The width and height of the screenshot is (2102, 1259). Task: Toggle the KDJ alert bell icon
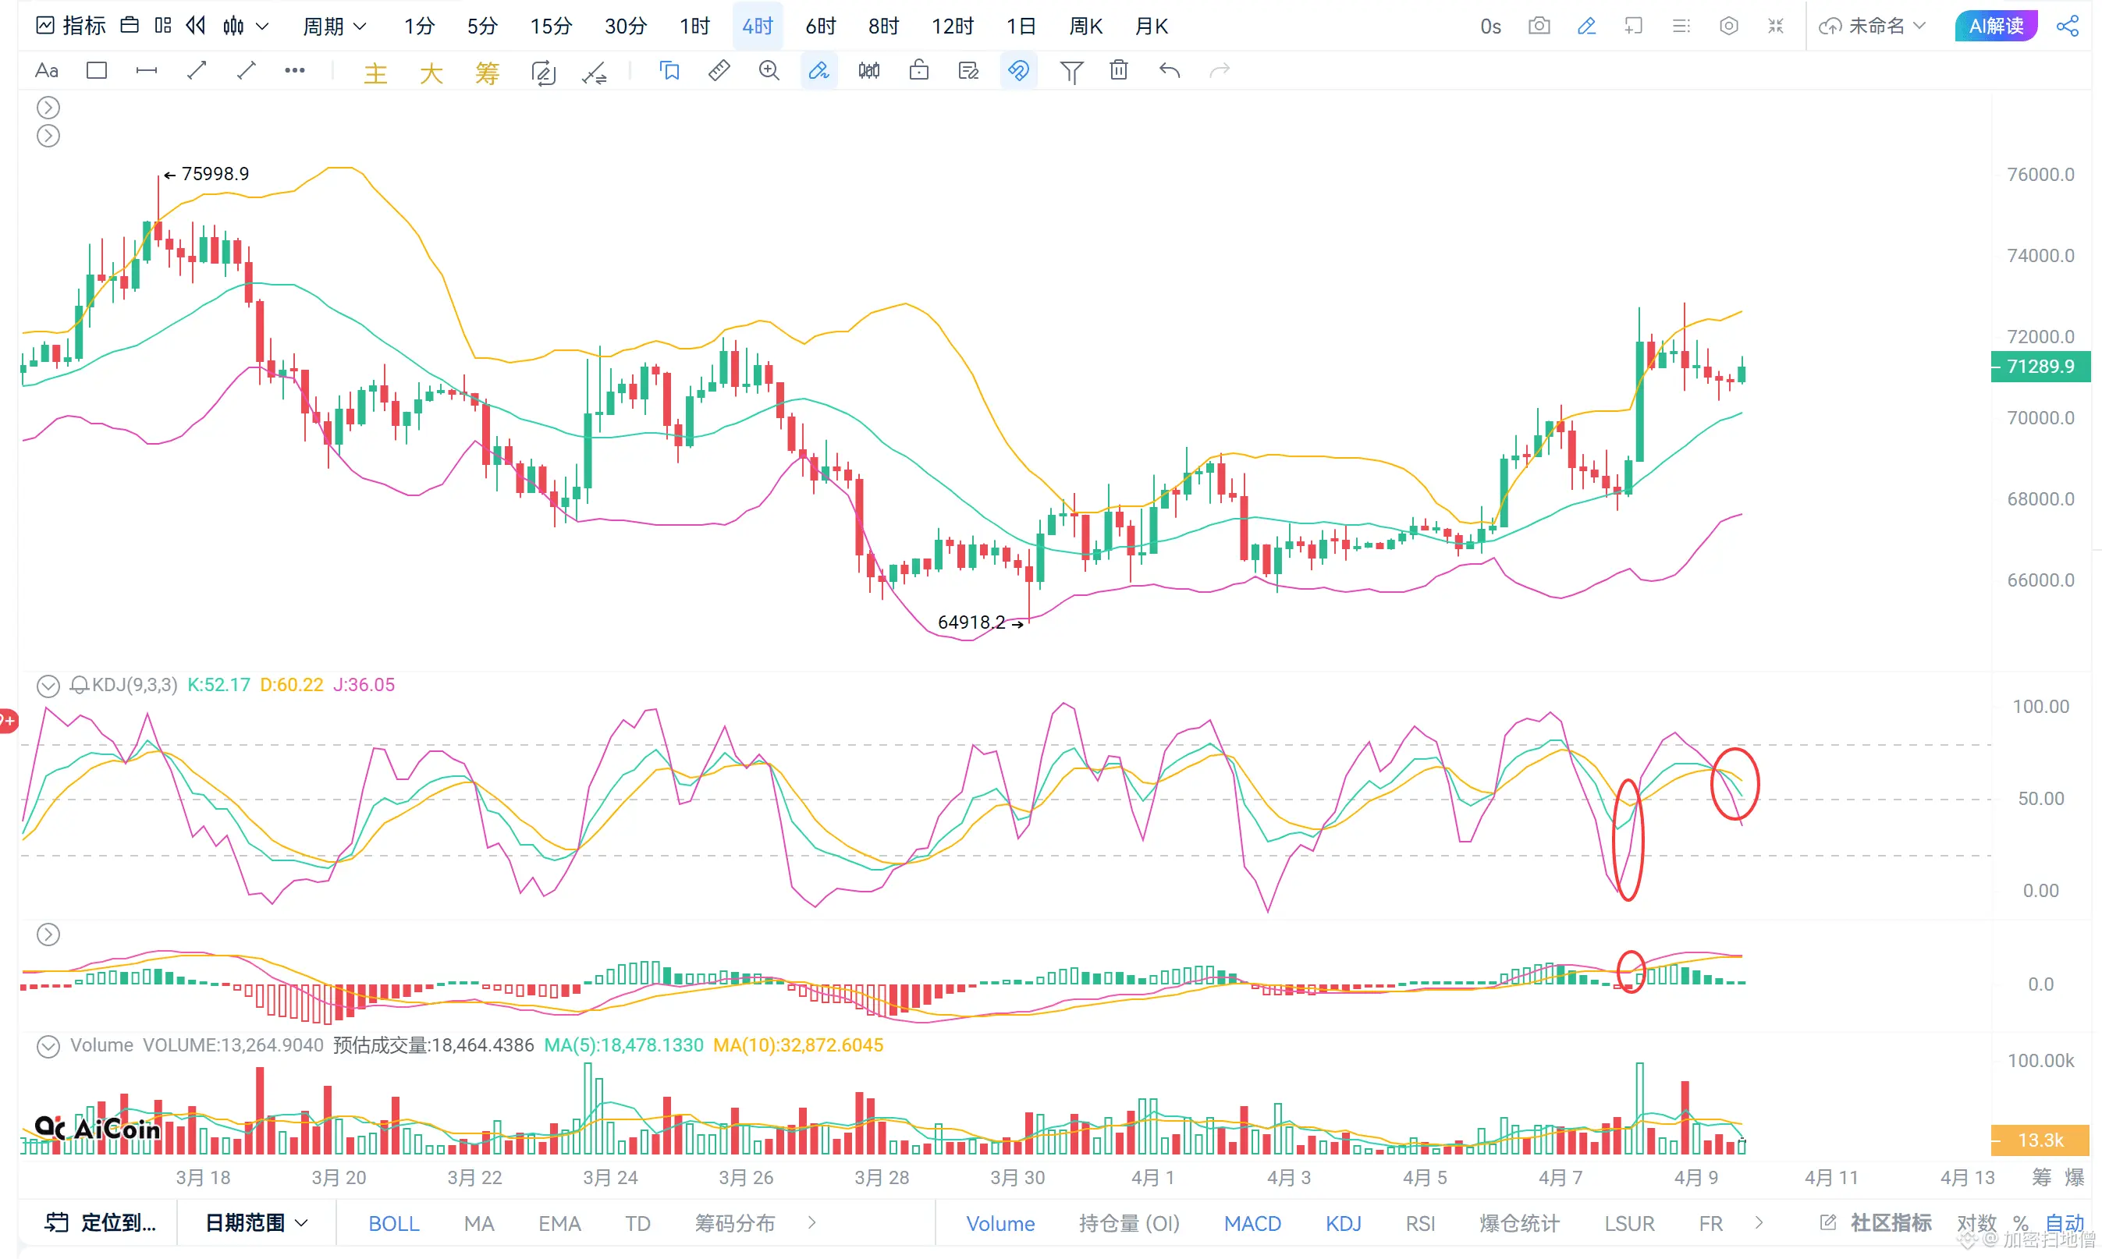tap(79, 685)
